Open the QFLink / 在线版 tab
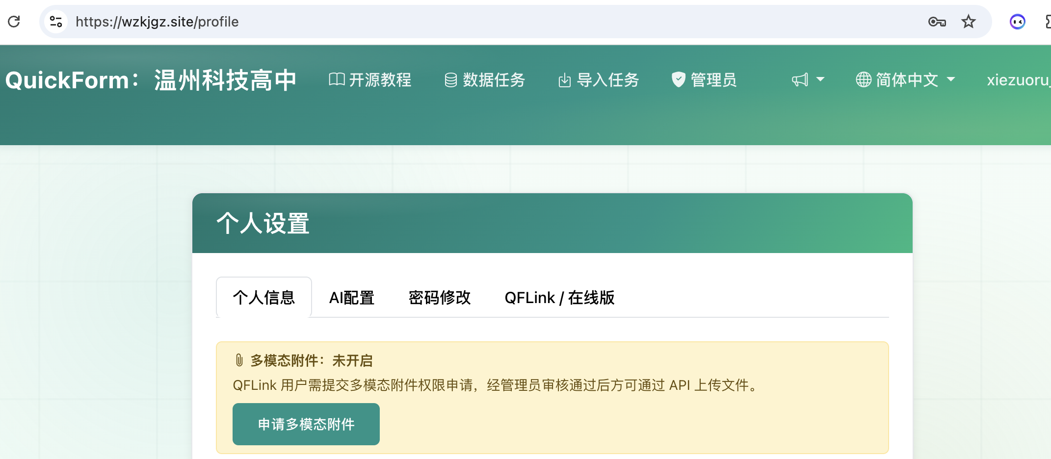This screenshot has height=459, width=1051. click(x=559, y=298)
